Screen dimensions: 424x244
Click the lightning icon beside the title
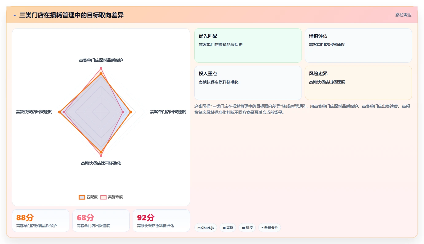(x=14, y=15)
